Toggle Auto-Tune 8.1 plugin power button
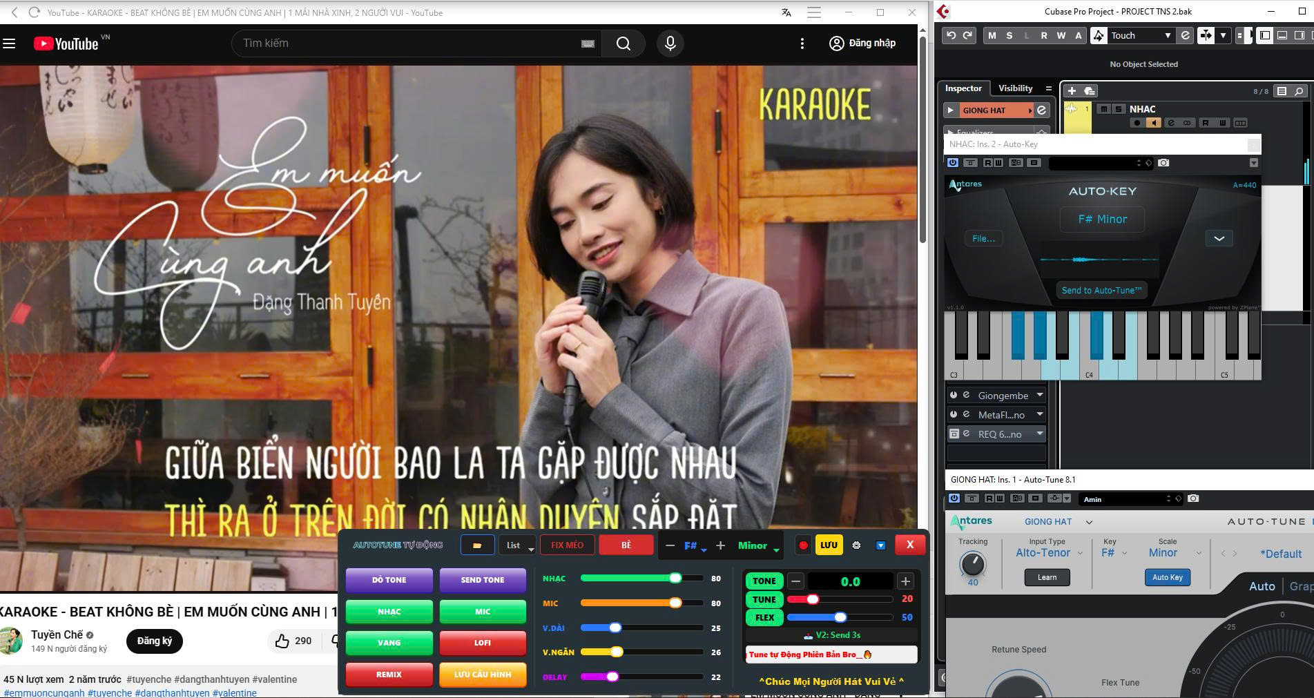This screenshot has height=698, width=1314. [x=954, y=498]
